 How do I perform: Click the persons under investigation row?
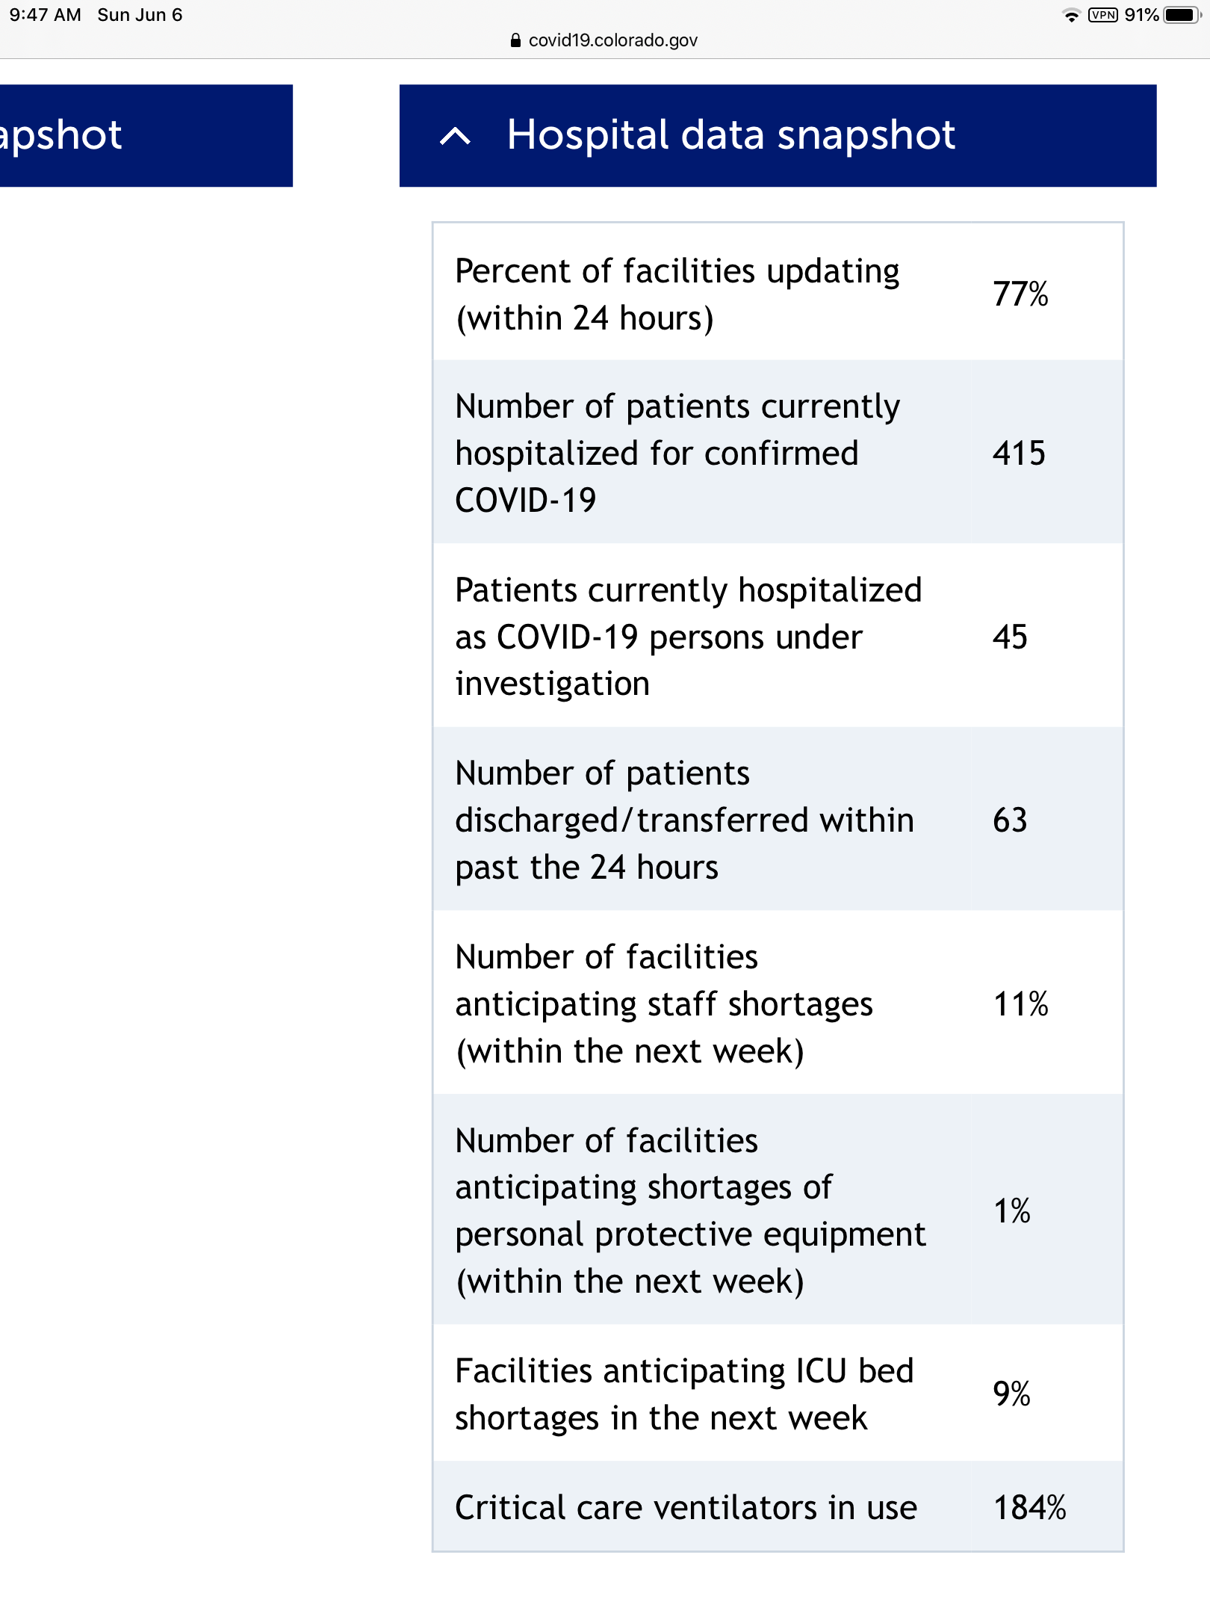coord(778,635)
